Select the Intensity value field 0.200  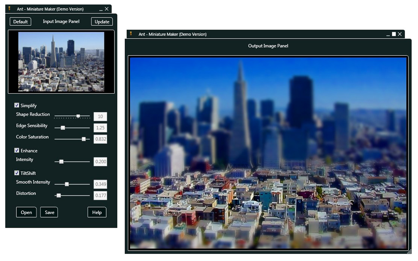[100, 161]
